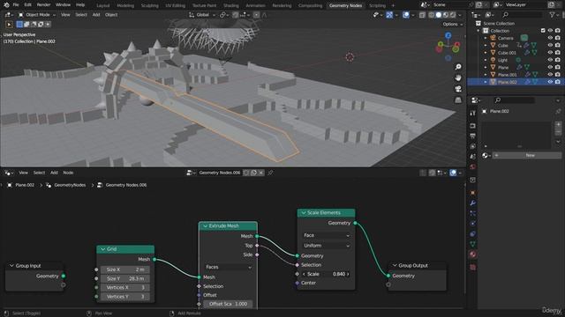Open Face domain dropdown in Scale Elements
The image size is (565, 317).
(326, 235)
